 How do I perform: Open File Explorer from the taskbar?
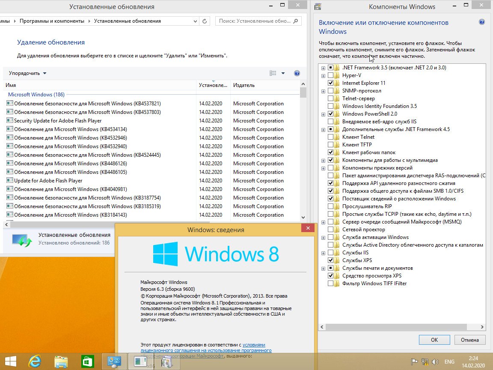(x=61, y=362)
